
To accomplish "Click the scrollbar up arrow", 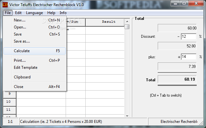I will point(127,21).
